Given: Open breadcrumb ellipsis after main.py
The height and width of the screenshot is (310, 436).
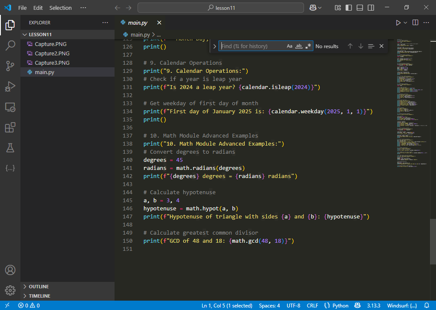Looking at the screenshot, I should pos(159,35).
